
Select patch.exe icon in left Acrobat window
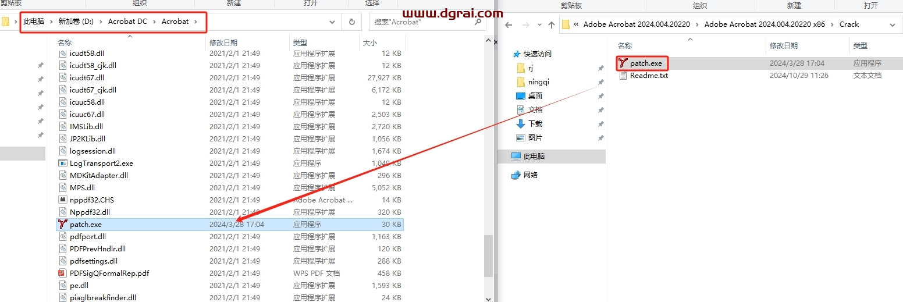(63, 224)
